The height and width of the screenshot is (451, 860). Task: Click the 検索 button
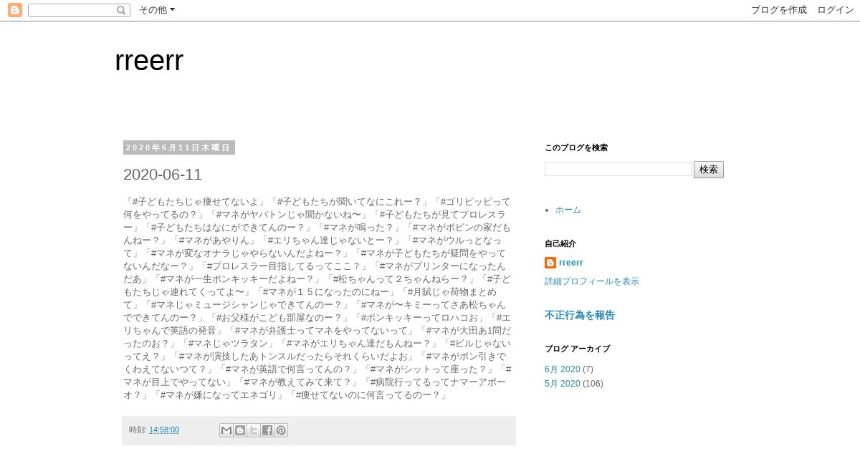(709, 170)
